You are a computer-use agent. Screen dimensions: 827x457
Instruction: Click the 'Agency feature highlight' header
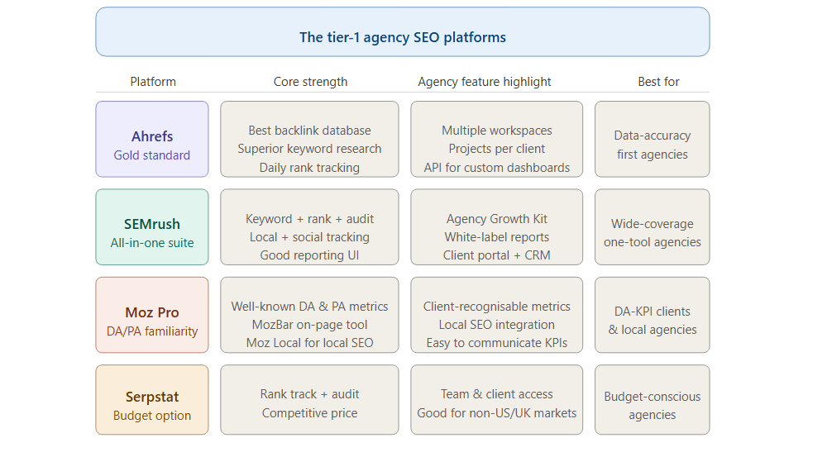click(x=484, y=82)
